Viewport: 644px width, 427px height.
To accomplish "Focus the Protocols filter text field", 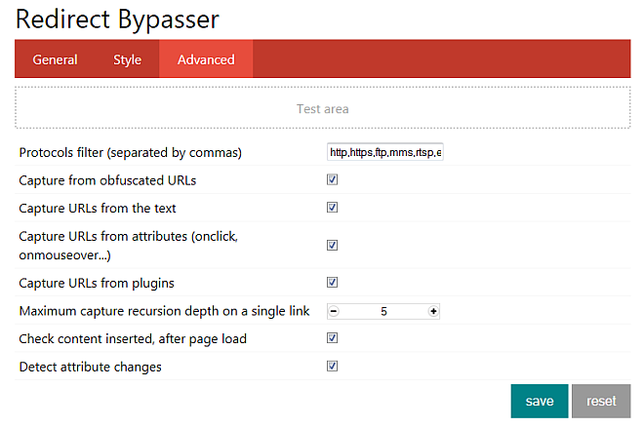I will point(384,152).
